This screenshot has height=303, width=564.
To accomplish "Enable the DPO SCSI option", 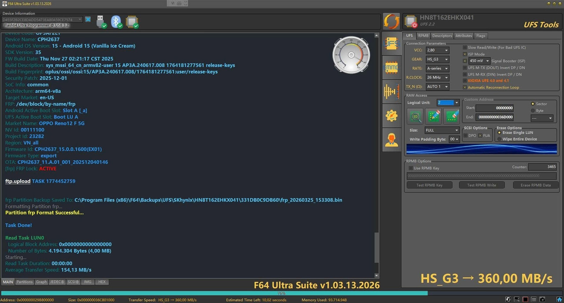I will coord(465,136).
